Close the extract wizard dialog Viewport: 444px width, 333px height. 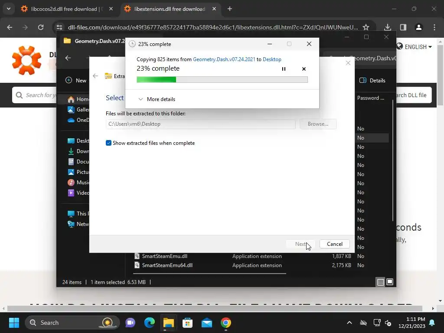[x=348, y=63]
